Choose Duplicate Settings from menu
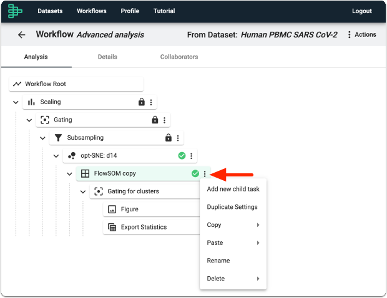 pos(233,207)
